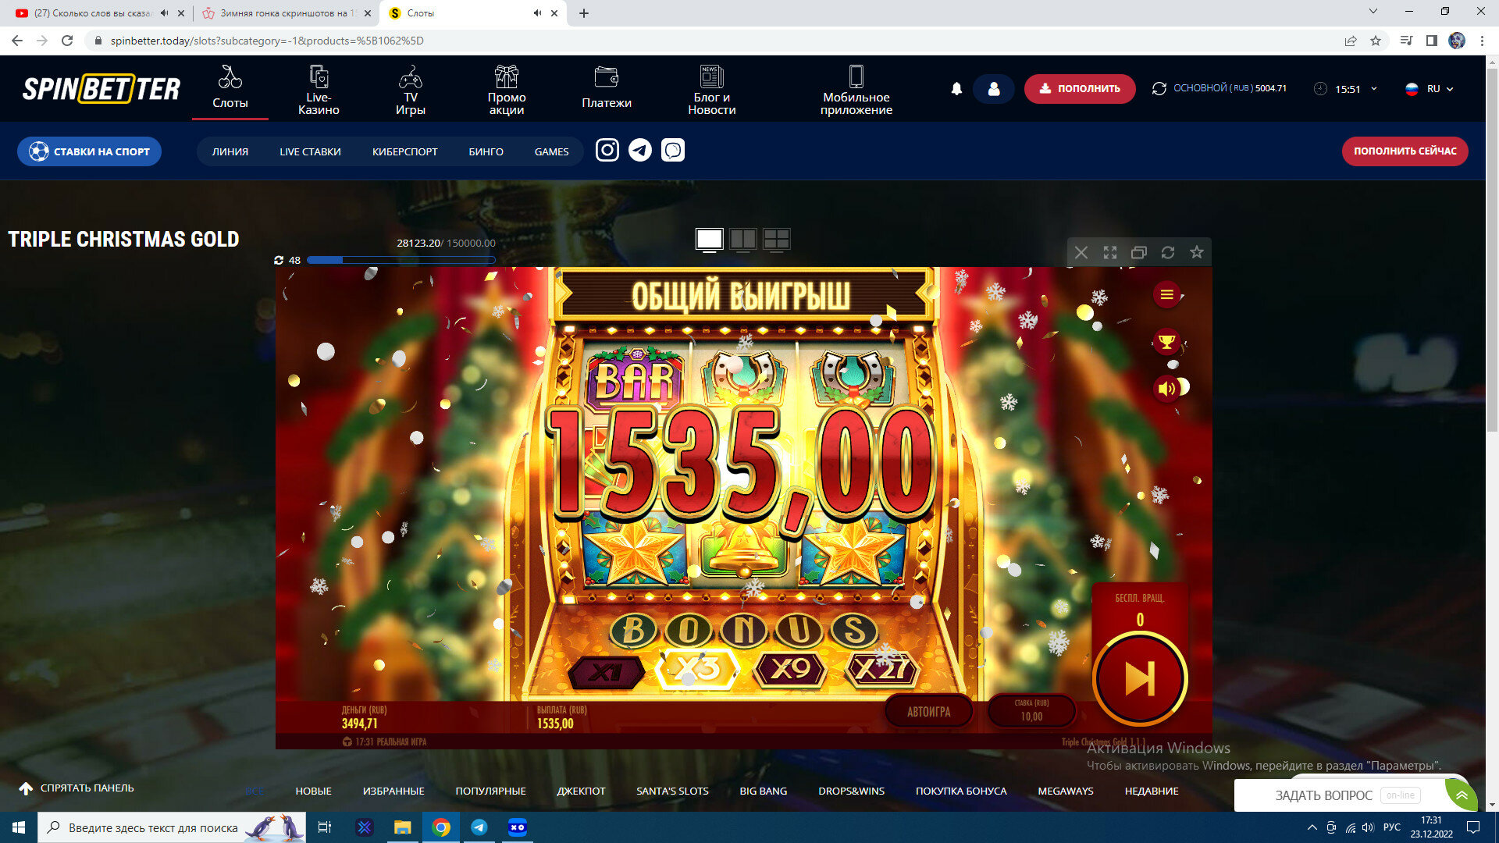Screen dimensions: 1499x843
Task: Open the Instagram icon link
Action: click(x=607, y=150)
